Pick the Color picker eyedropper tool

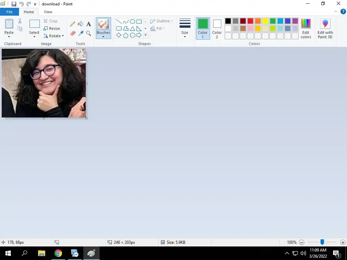[81, 34]
